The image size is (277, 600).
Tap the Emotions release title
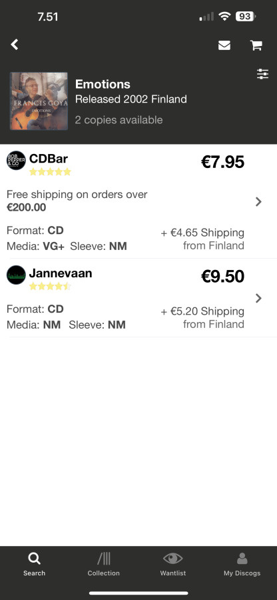point(103,84)
